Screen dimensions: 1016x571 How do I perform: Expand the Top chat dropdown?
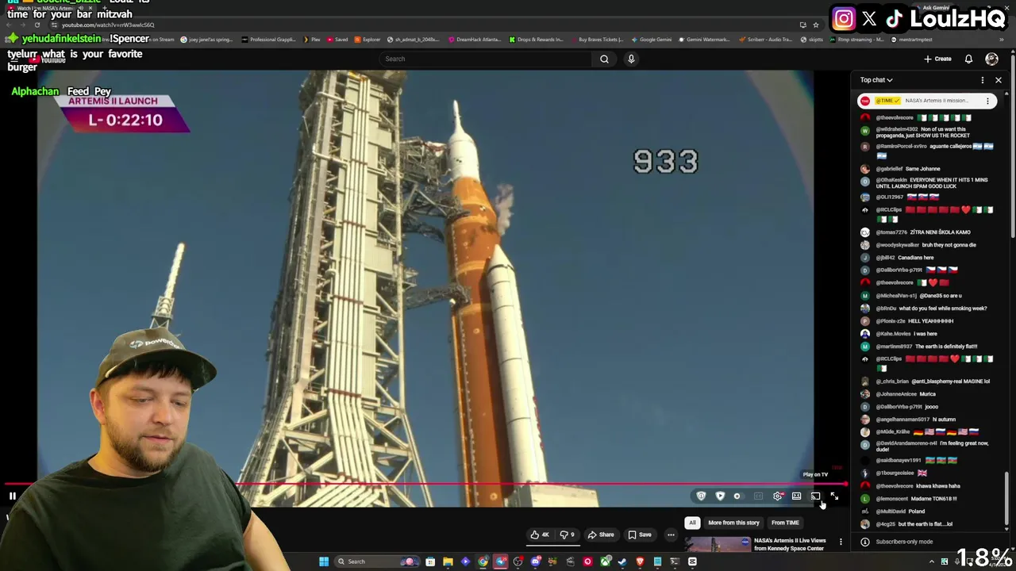click(876, 80)
